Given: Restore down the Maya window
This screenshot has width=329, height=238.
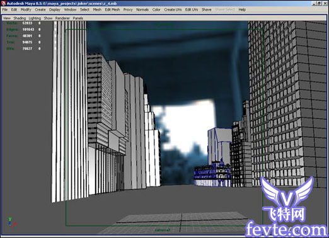Looking at the screenshot, I should pos(320,3).
